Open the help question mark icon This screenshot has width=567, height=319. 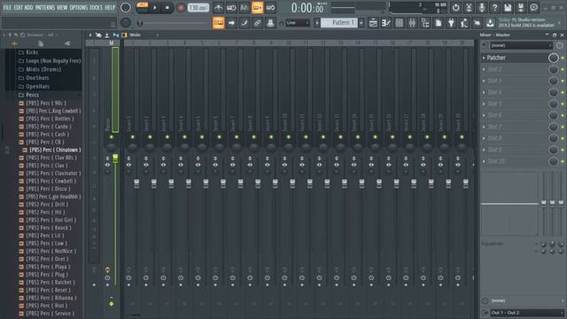(x=494, y=8)
